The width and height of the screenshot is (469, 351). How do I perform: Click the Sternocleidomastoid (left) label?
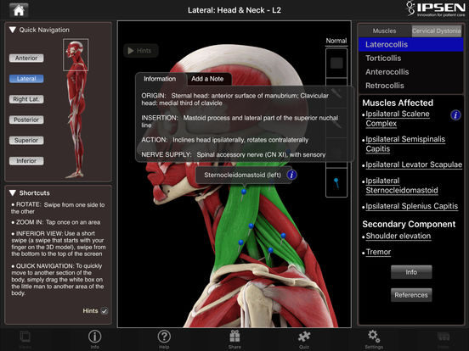coord(242,175)
